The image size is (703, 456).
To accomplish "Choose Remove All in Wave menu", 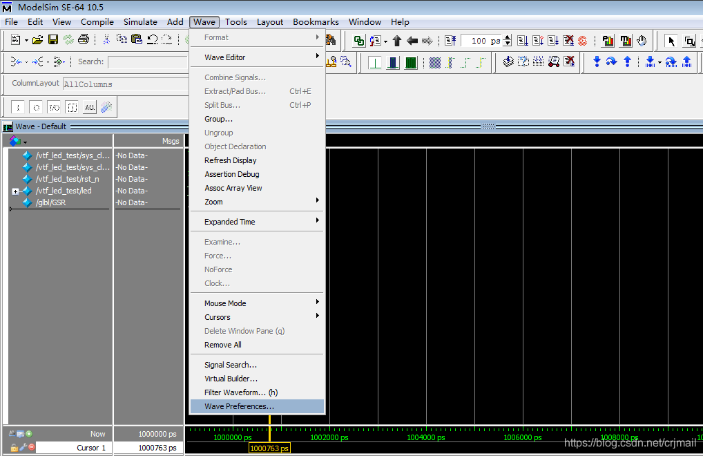I will [x=257, y=345].
